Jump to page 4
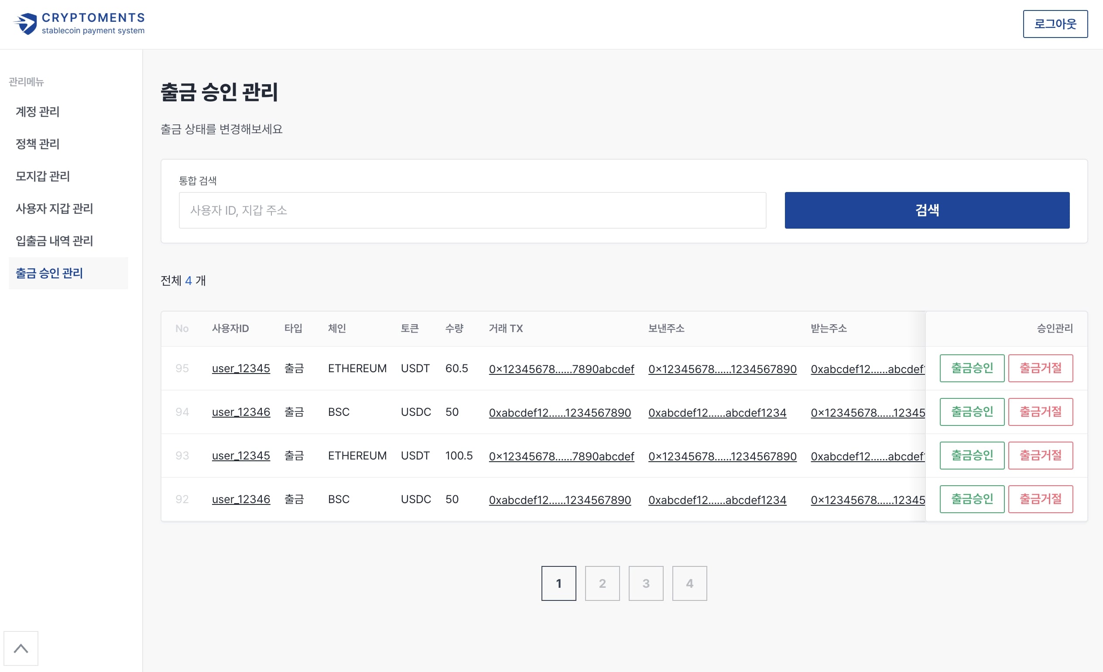 coord(689,583)
